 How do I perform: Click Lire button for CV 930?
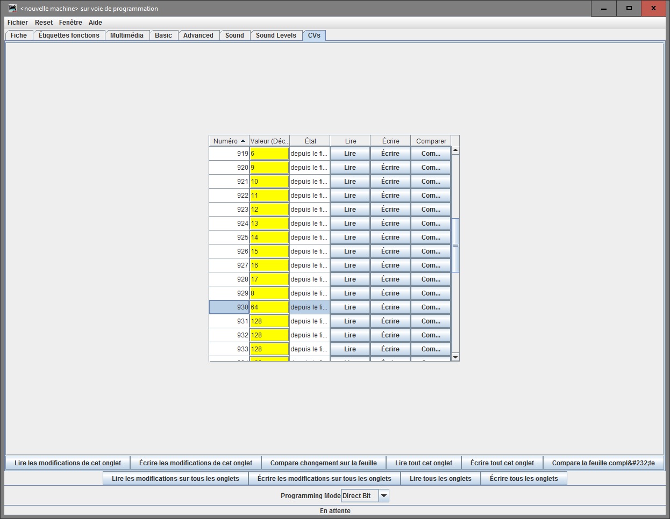tap(350, 307)
